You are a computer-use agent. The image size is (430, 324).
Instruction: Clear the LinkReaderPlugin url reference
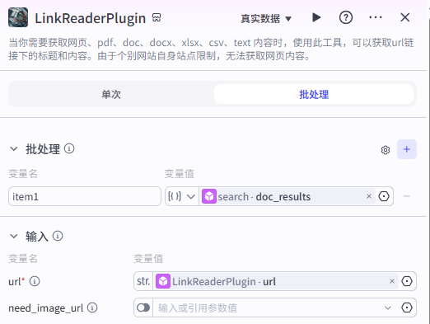tap(392, 281)
